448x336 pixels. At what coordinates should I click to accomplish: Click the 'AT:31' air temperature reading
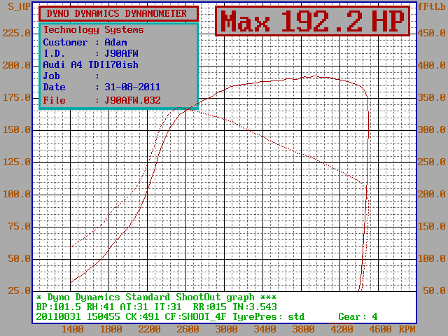coord(134,307)
